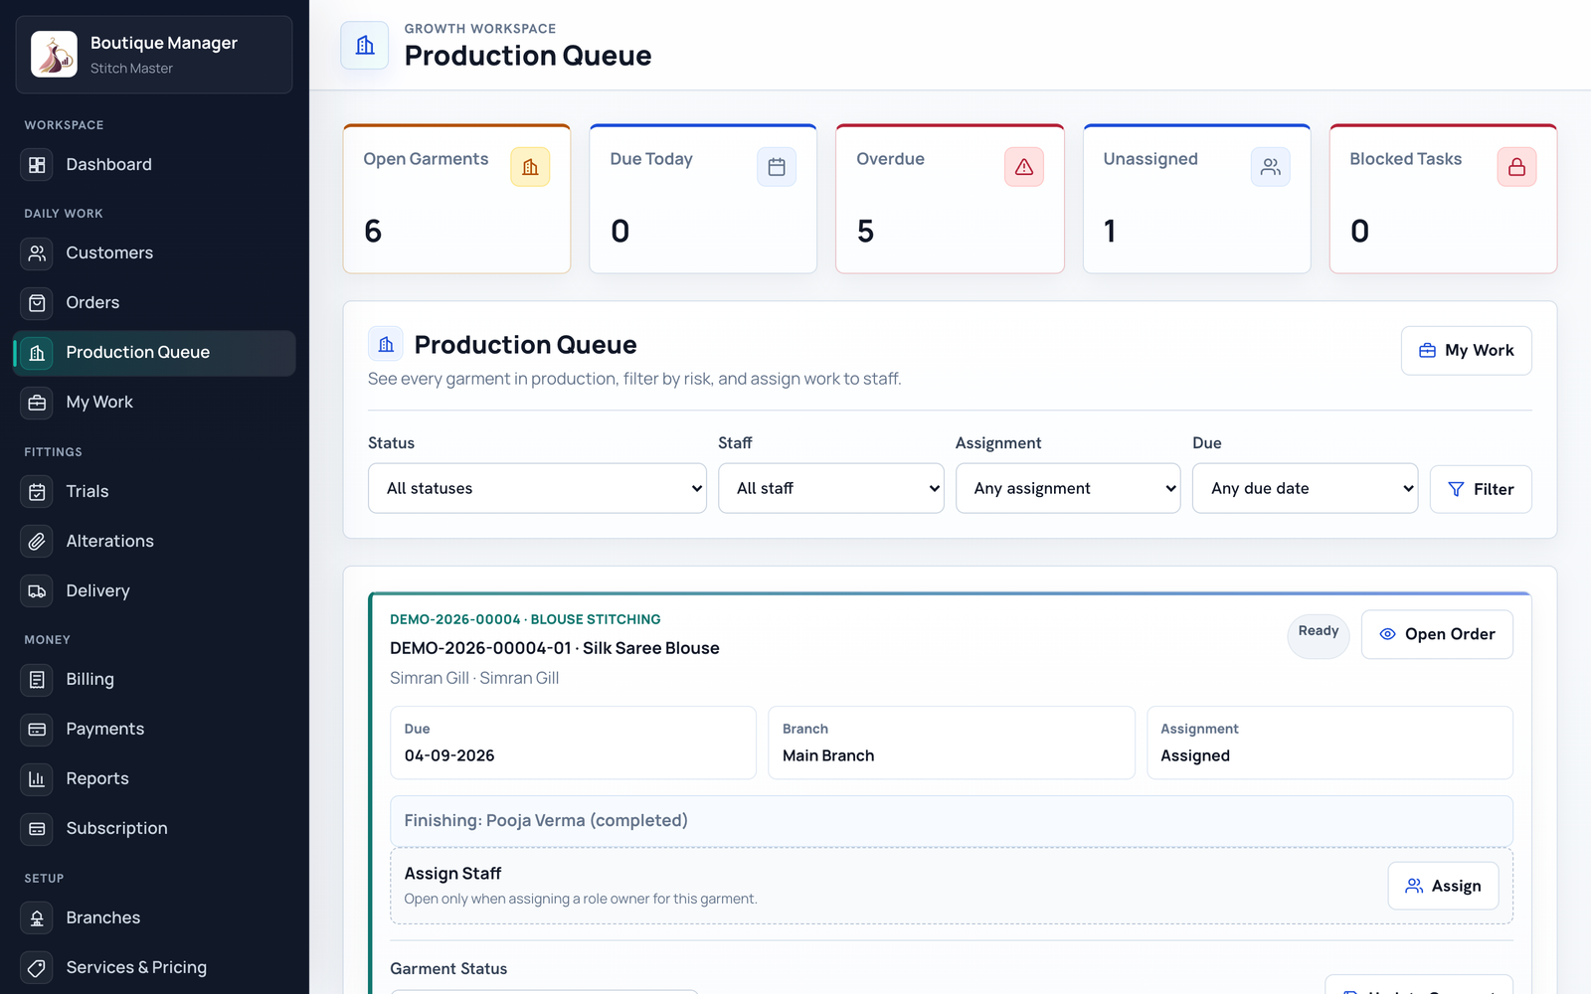This screenshot has height=994, width=1591.
Task: Click the Dashboard grid icon
Action: [37, 165]
